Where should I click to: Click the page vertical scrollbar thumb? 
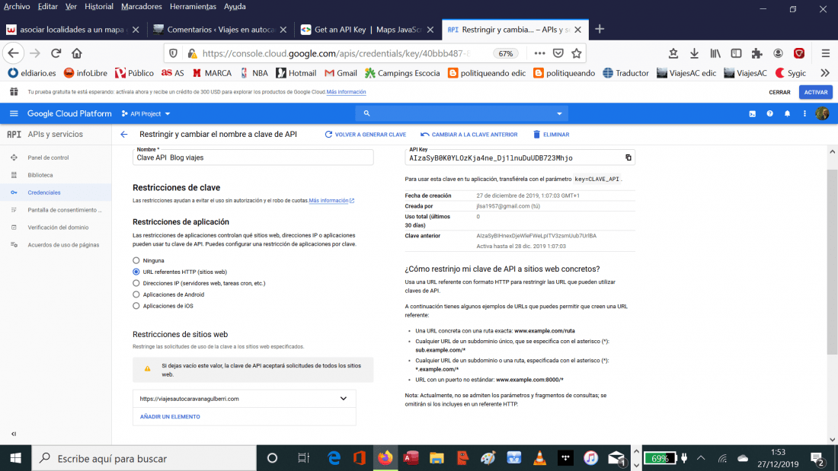832,262
